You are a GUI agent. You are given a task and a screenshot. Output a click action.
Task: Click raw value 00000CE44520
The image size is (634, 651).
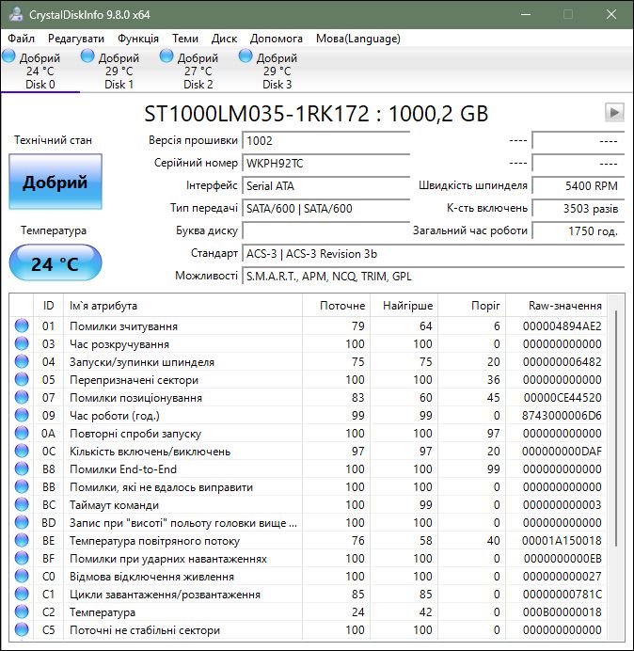[x=563, y=398]
